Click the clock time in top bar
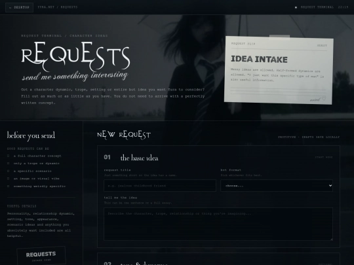 343,7
